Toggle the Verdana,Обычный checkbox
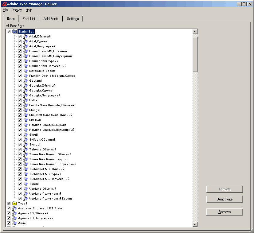The height and width of the screenshot is (233, 254). [x=20, y=188]
